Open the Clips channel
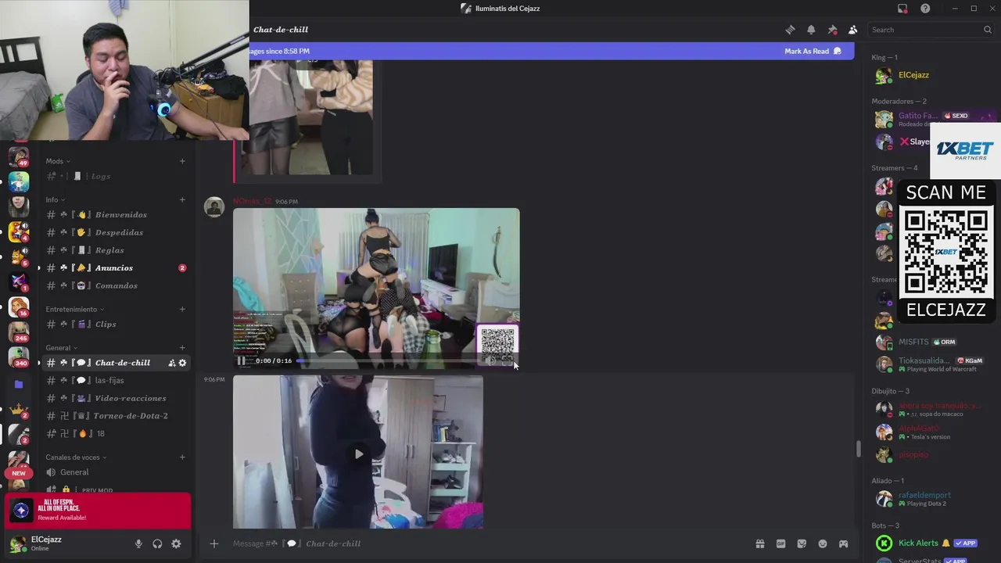The height and width of the screenshot is (563, 1001). tap(116, 324)
